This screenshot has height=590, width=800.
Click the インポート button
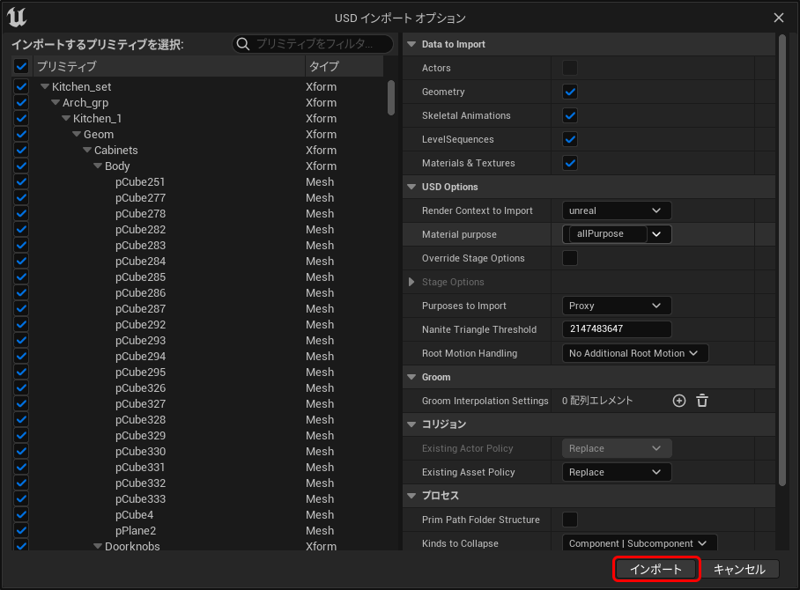pyautogui.click(x=656, y=570)
